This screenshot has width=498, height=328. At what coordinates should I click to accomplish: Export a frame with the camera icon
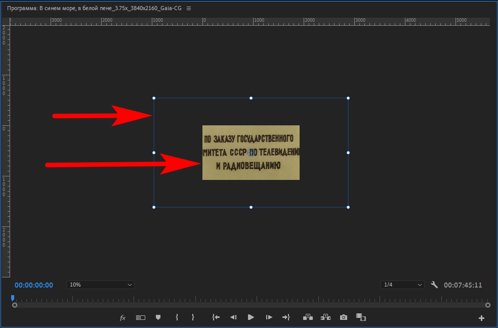coord(344,317)
